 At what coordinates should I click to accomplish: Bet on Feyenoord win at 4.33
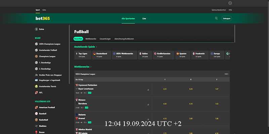click(x=165, y=89)
